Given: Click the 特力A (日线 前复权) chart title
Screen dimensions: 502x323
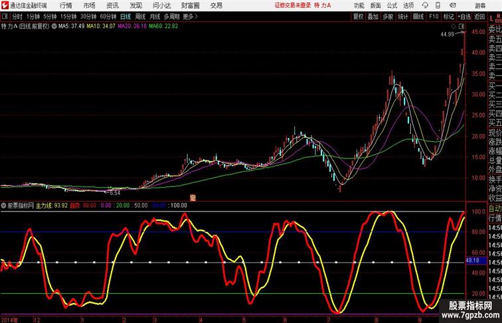Looking at the screenshot, I should click(x=26, y=27).
